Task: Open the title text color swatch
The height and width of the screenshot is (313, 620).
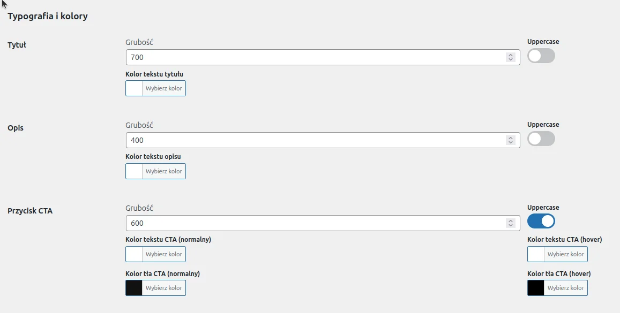Action: pos(134,88)
